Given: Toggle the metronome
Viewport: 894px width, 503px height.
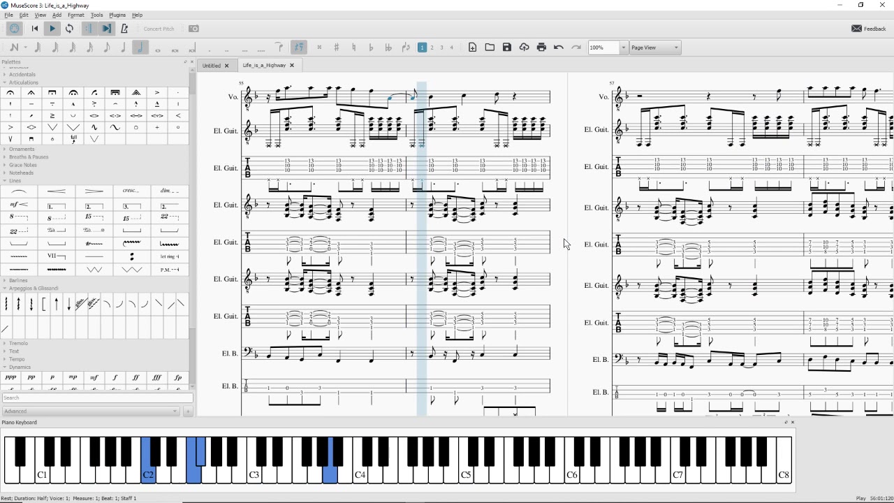Looking at the screenshot, I should [124, 29].
